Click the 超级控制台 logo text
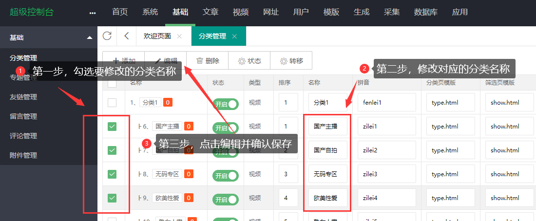This screenshot has height=221, width=536. click(x=32, y=12)
